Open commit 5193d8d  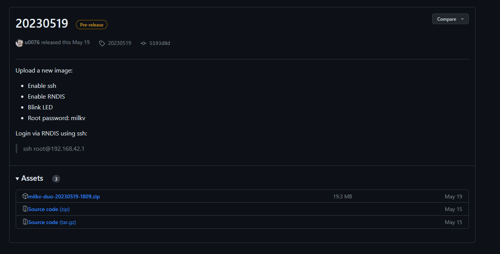[160, 43]
